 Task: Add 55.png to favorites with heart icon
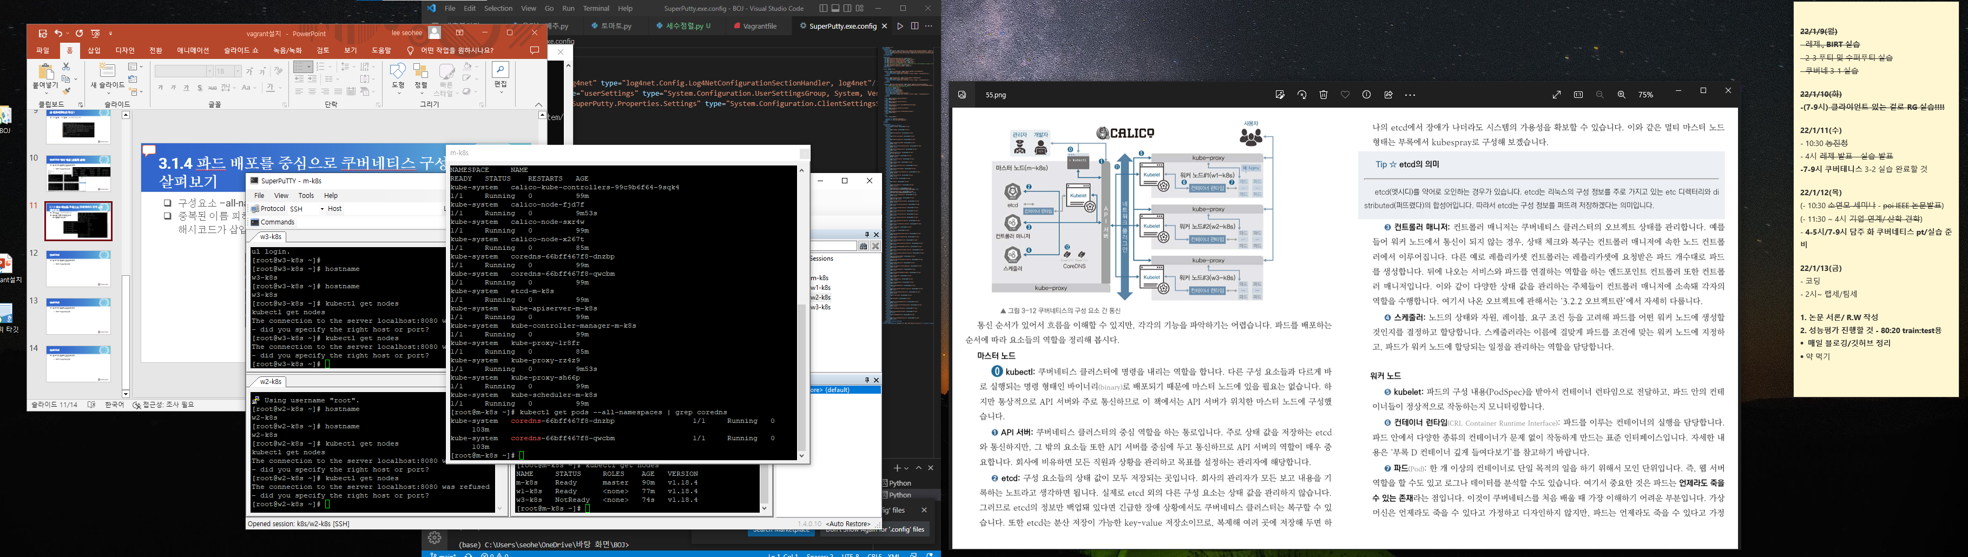(x=1345, y=95)
